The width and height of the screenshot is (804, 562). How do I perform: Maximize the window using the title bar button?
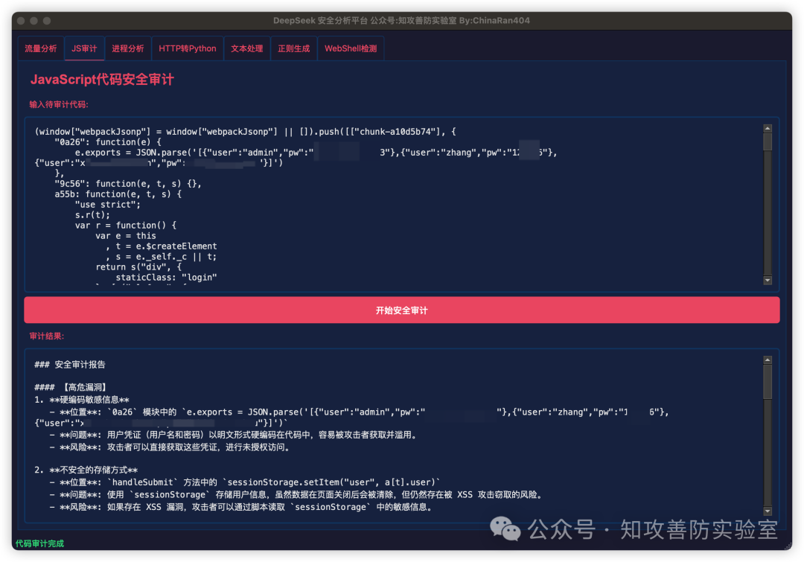point(48,21)
